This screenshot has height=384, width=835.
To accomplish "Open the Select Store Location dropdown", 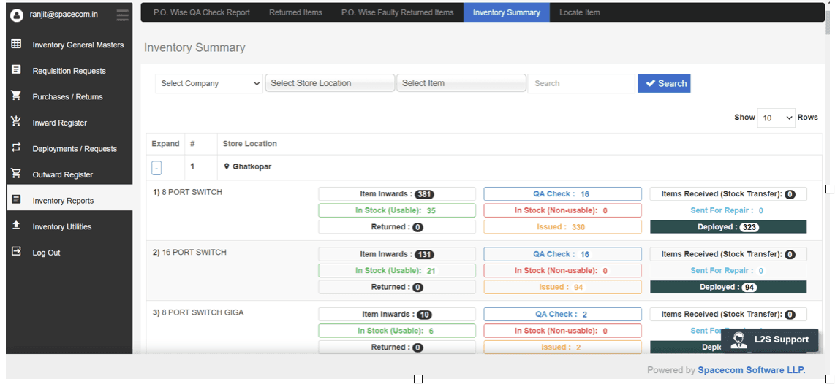I will [330, 83].
